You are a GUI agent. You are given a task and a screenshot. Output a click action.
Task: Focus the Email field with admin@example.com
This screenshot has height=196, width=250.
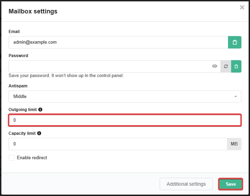pyautogui.click(x=118, y=42)
